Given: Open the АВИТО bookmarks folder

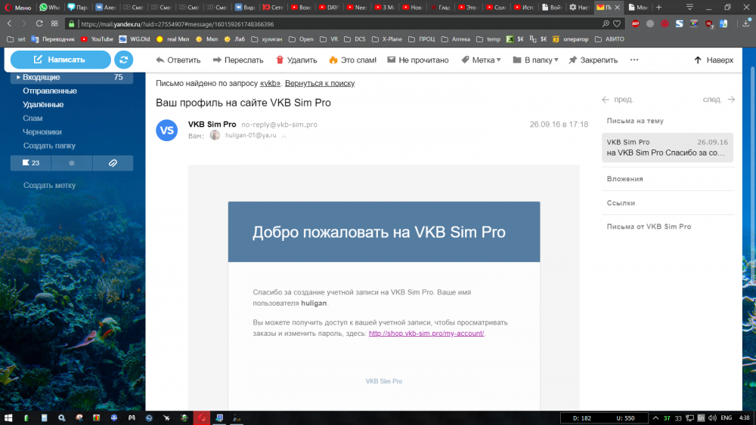Looking at the screenshot, I should [x=609, y=39].
